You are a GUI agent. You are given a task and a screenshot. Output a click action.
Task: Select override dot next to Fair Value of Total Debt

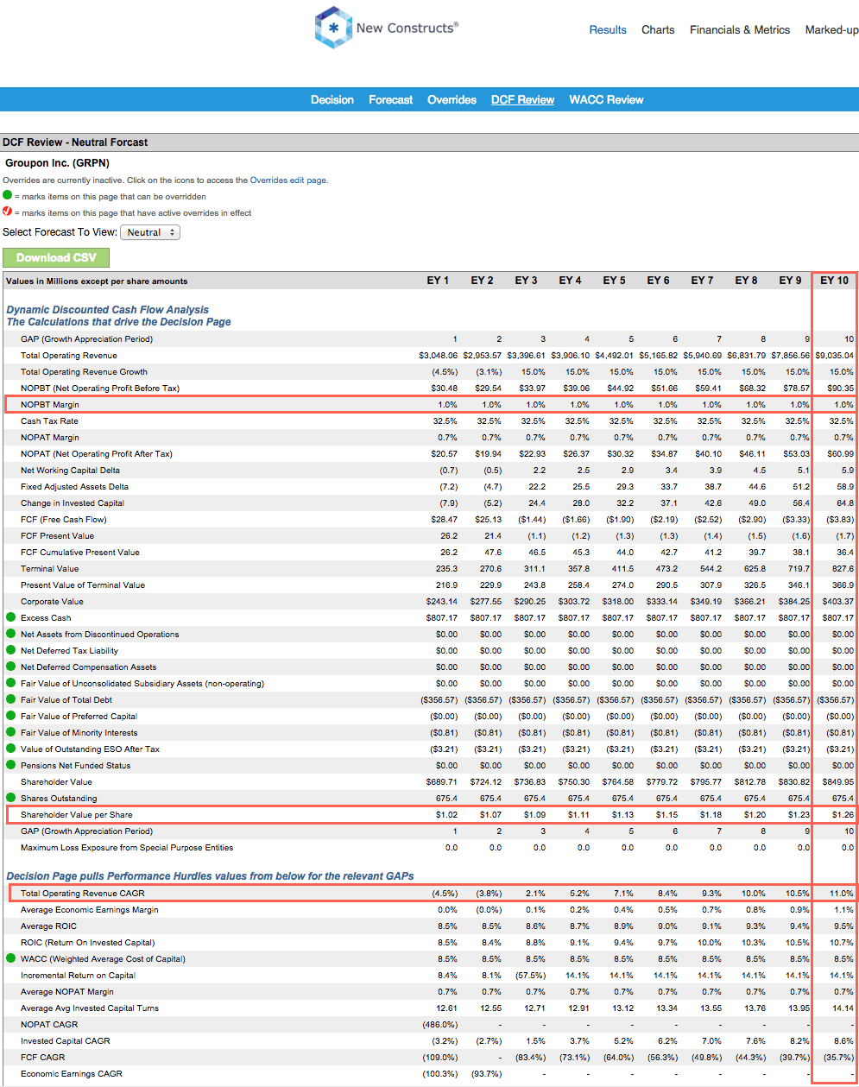[11, 699]
